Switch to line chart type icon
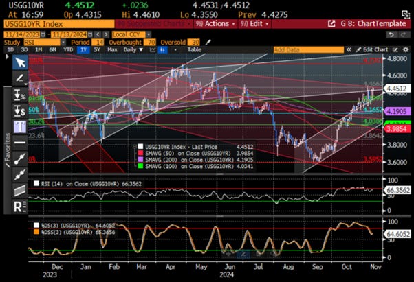 [153, 50]
